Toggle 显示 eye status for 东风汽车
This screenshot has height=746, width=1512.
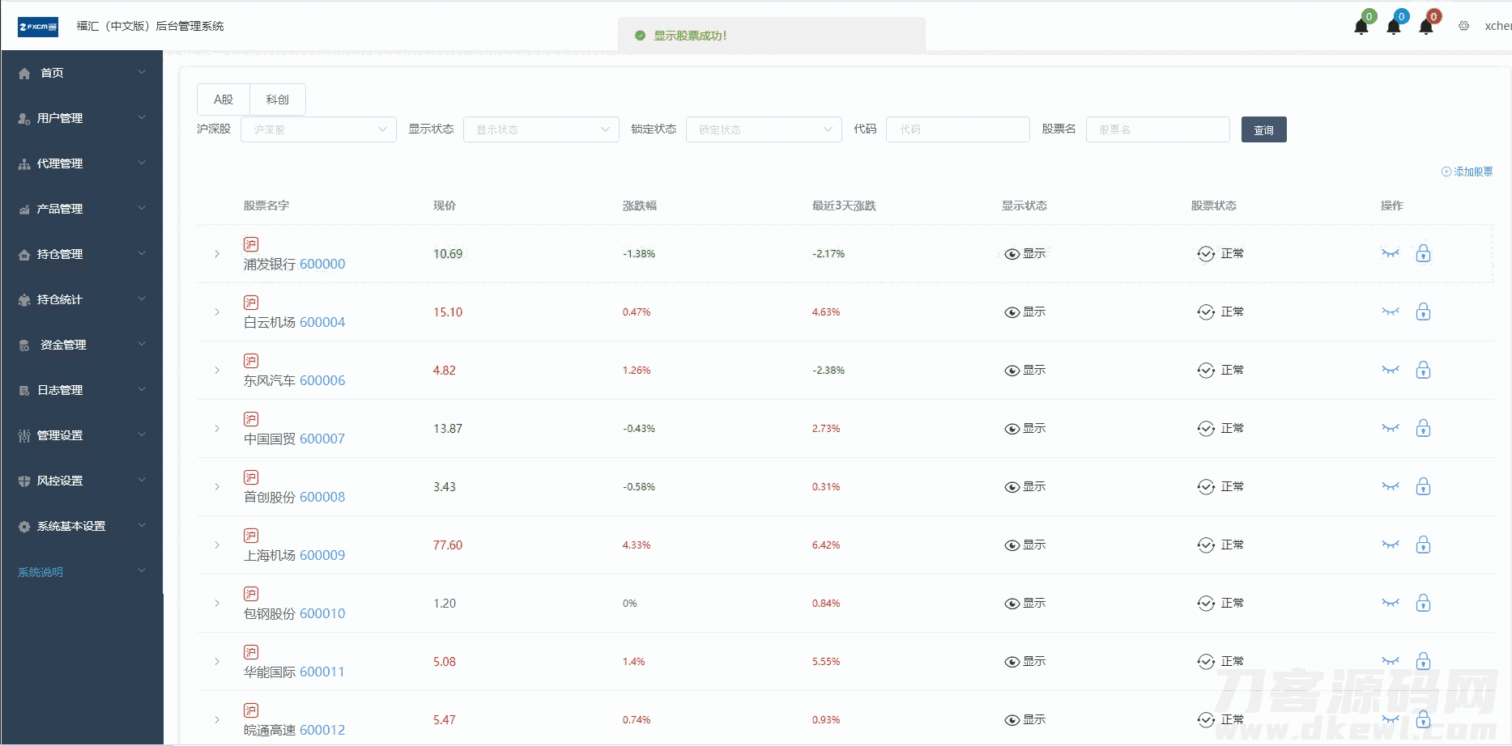pos(1012,371)
